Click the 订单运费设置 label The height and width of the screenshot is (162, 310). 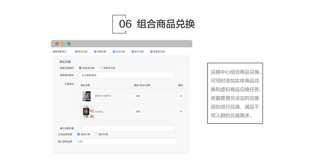pos(65,134)
